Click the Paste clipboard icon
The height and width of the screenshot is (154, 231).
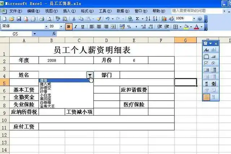pos(88,19)
